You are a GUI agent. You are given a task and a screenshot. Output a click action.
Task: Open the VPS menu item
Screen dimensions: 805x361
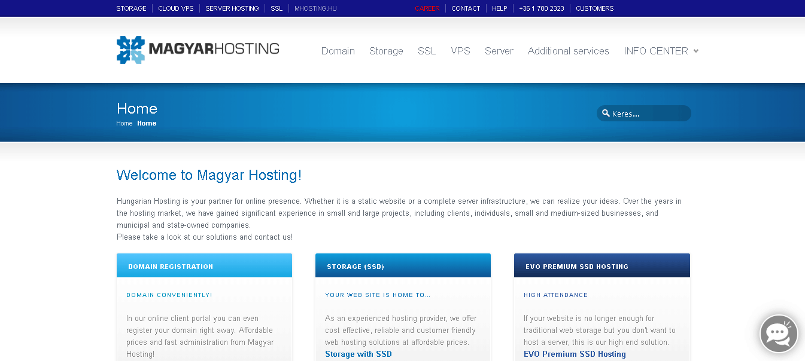(x=461, y=51)
